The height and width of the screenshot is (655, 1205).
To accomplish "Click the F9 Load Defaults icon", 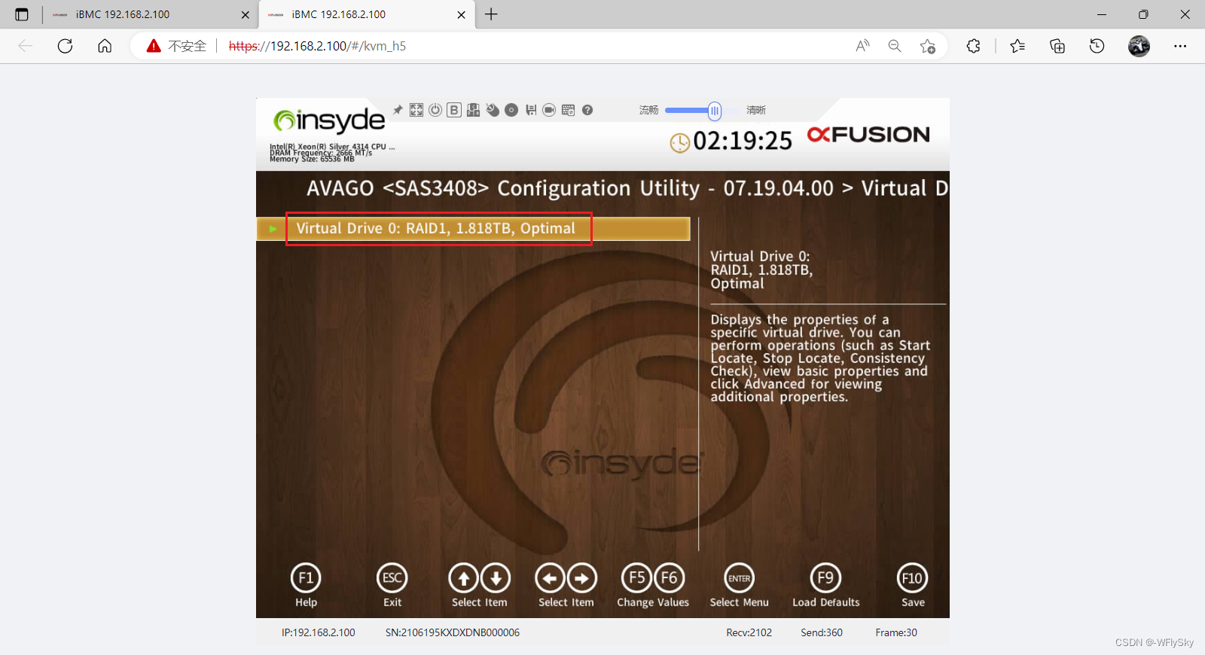I will click(825, 578).
